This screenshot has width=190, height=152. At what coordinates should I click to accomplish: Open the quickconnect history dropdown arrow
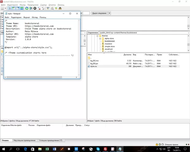coord(109,13)
